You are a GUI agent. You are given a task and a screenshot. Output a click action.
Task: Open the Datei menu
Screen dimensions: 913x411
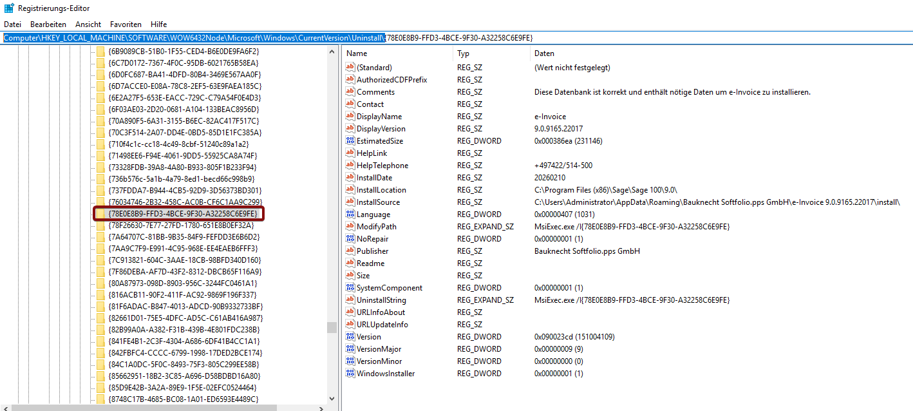[13, 24]
